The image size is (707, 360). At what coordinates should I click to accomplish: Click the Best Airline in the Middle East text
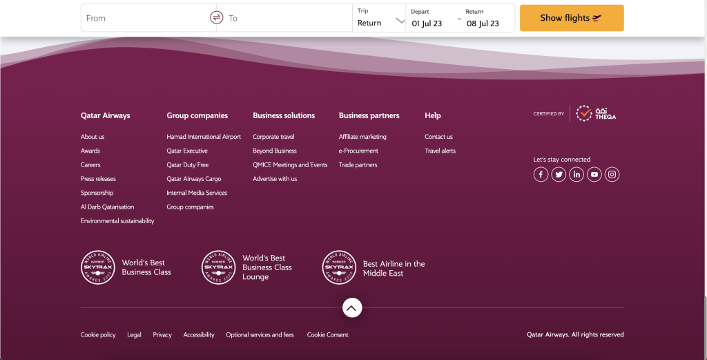click(394, 268)
